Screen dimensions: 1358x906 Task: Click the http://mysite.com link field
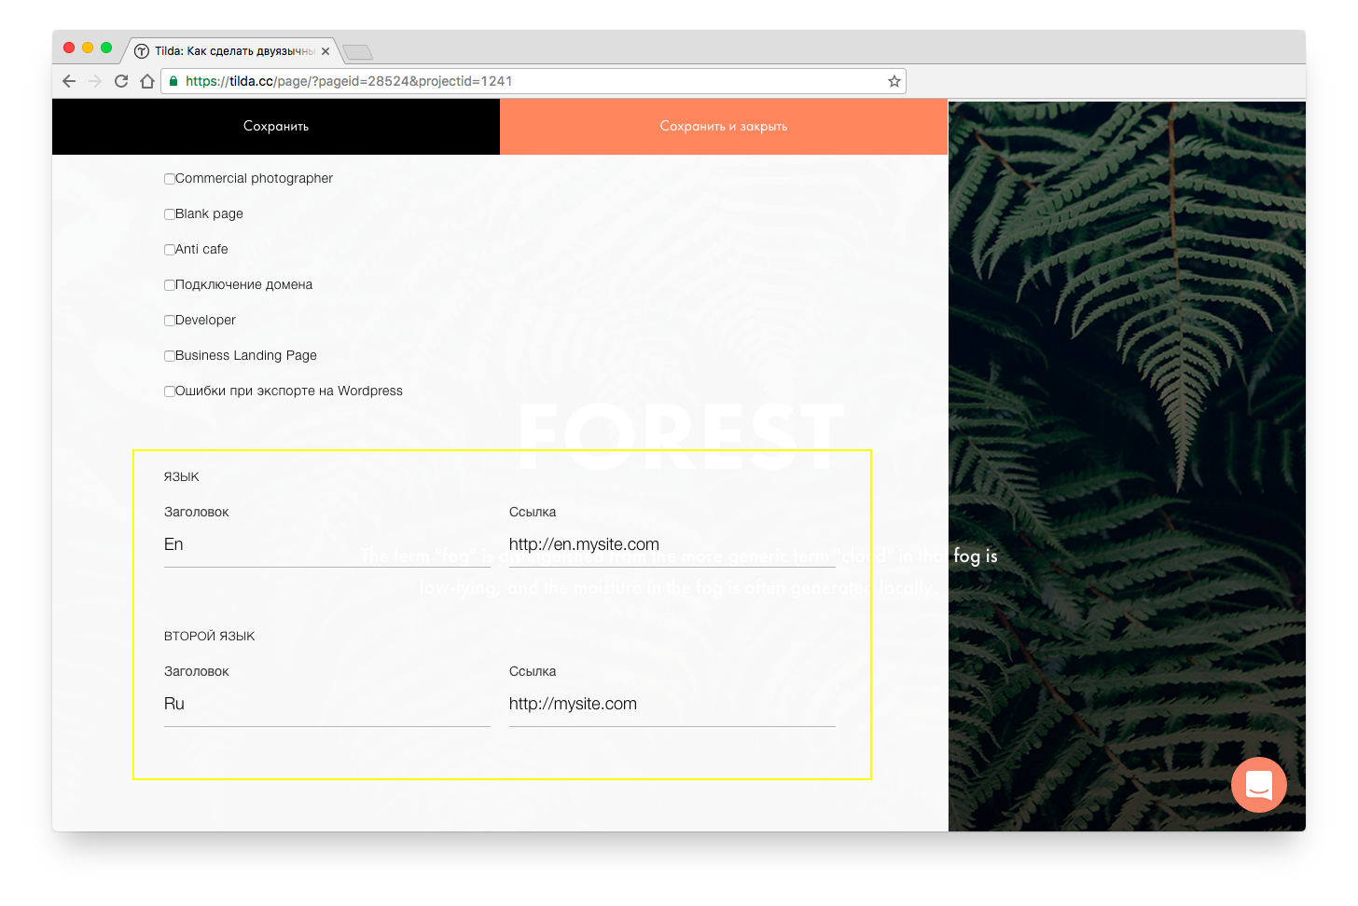(x=672, y=705)
